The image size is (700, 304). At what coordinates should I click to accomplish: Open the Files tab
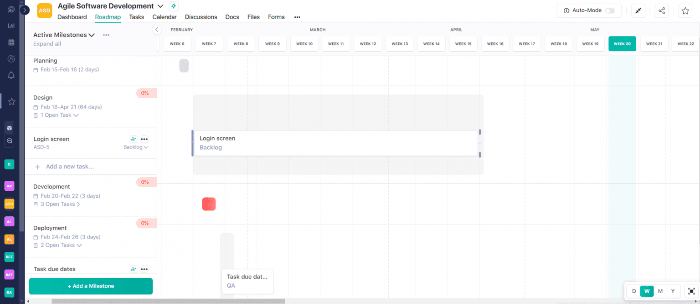254,17
